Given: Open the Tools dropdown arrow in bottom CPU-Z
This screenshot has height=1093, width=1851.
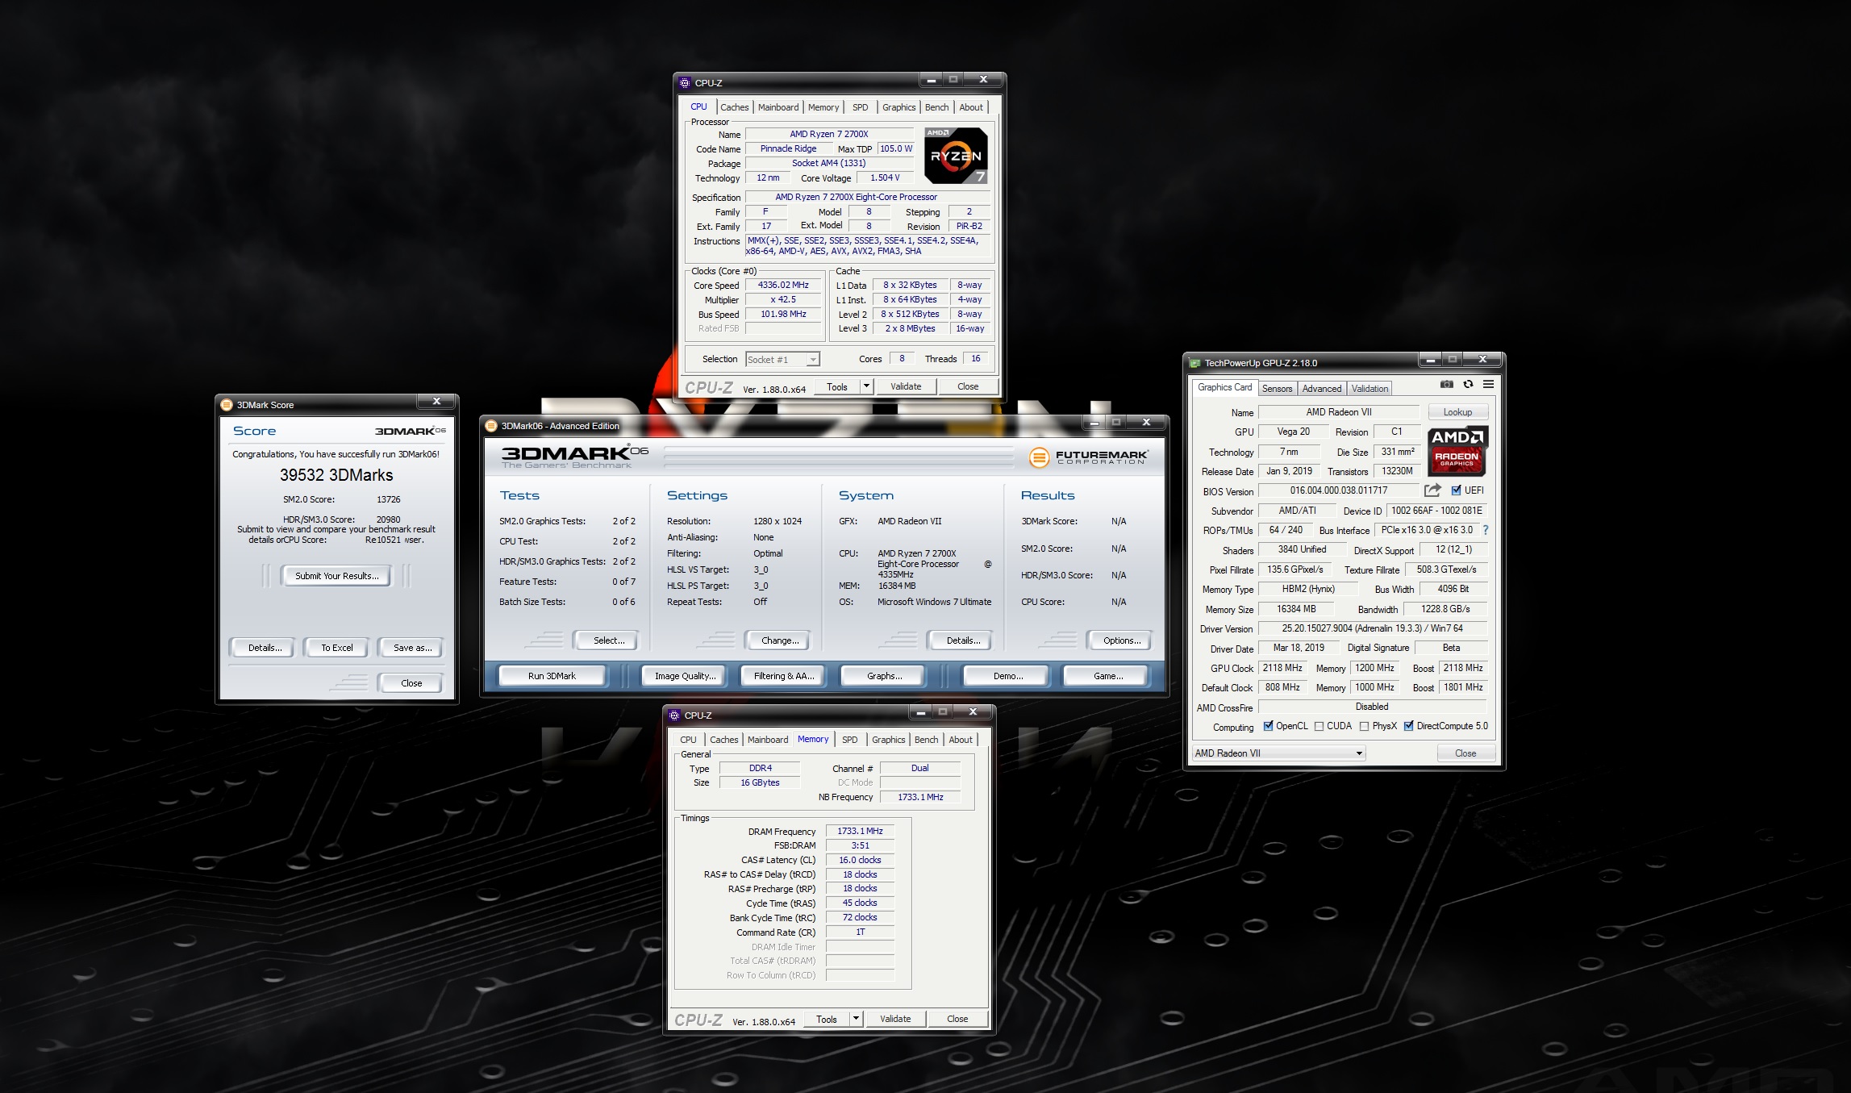Looking at the screenshot, I should tap(856, 1019).
